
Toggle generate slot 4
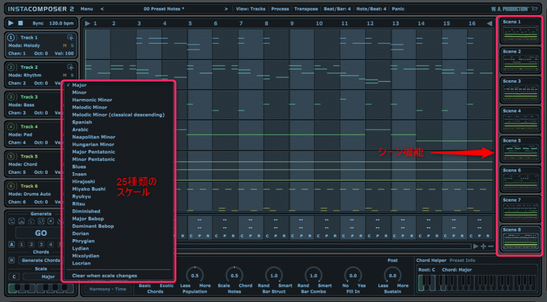pos(51,244)
